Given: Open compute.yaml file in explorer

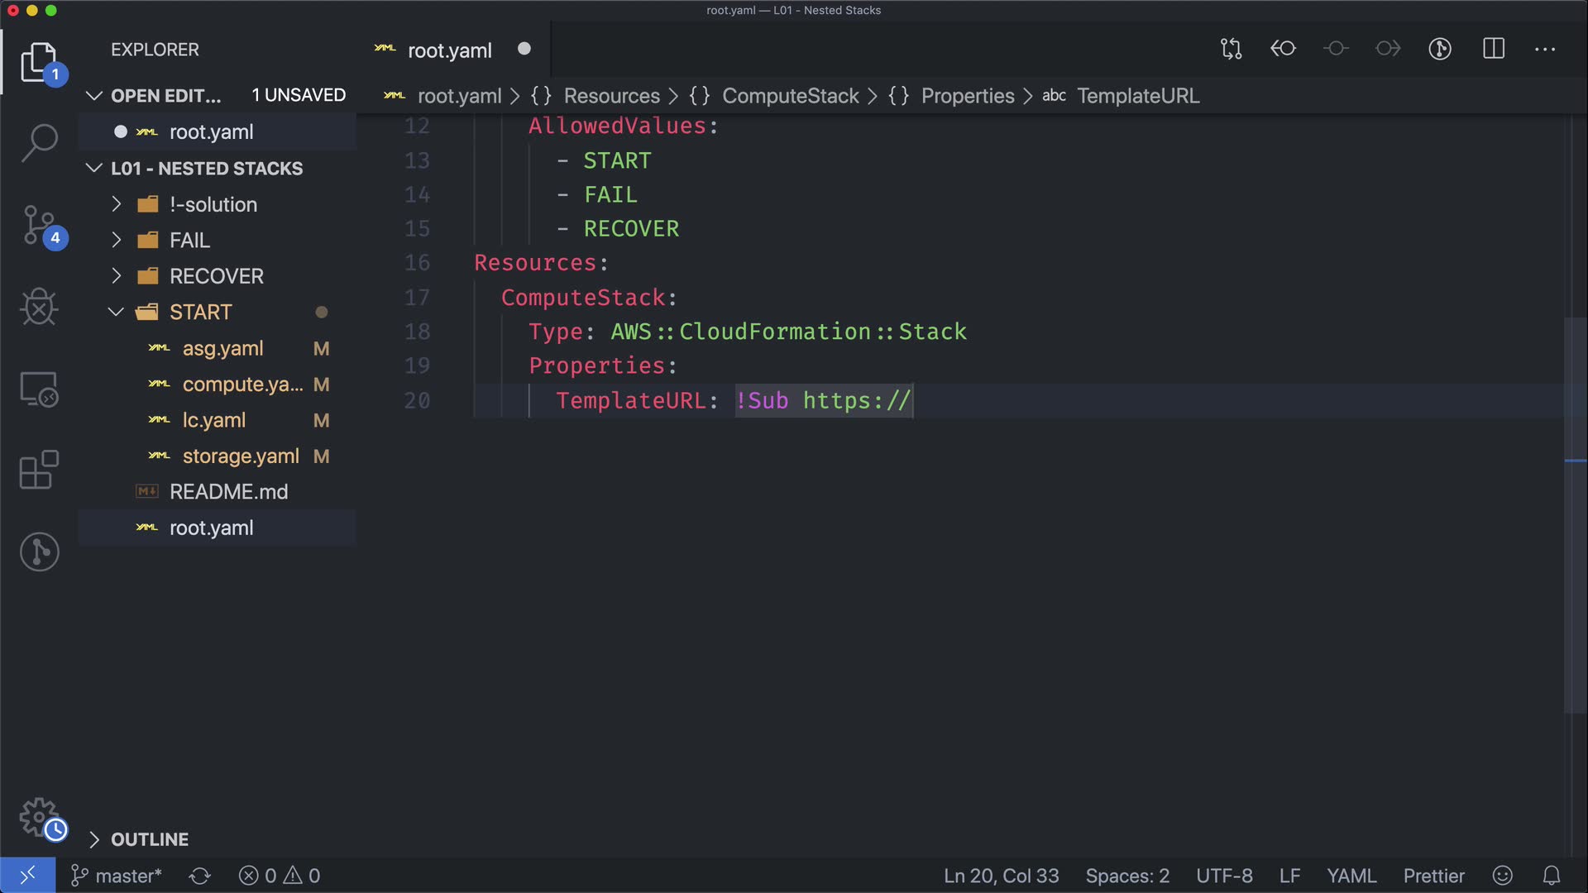Looking at the screenshot, I should point(242,384).
